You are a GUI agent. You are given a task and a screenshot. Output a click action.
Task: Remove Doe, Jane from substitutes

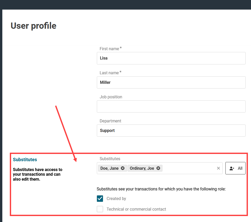pyautogui.click(x=123, y=168)
